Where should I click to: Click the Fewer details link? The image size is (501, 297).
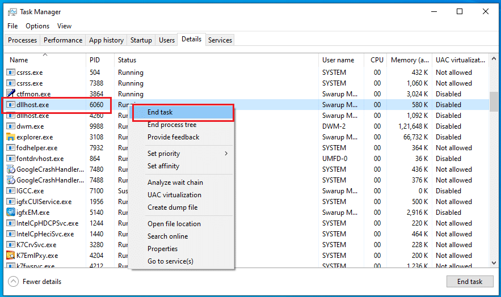pyautogui.click(x=42, y=282)
